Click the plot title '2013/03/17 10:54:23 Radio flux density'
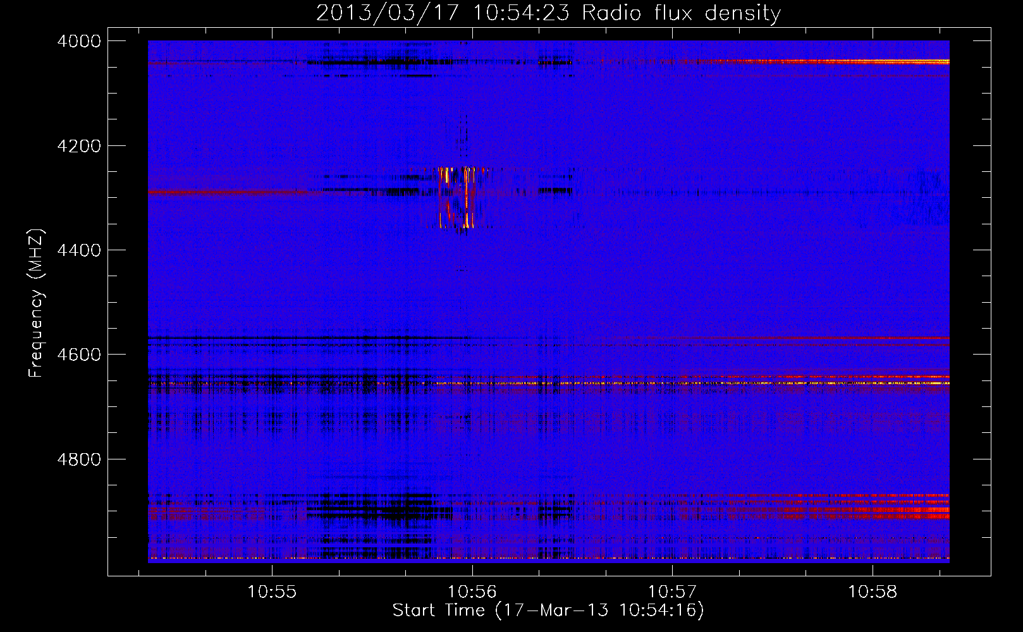 pyautogui.click(x=548, y=13)
